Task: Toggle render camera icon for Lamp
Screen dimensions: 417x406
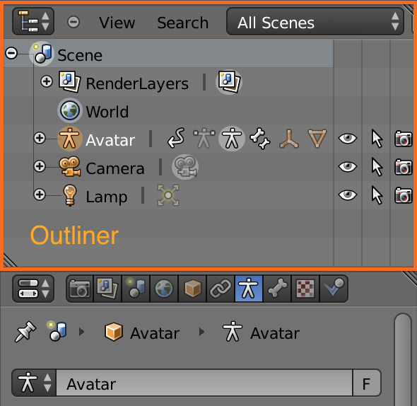Action: pos(403,195)
